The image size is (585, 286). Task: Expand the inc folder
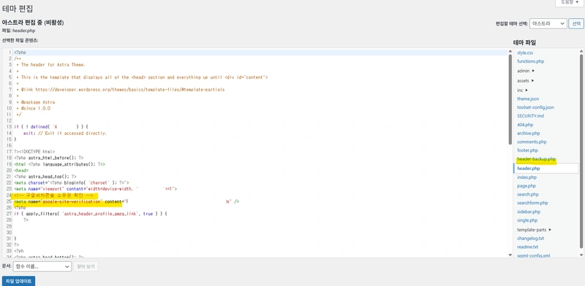tap(522, 90)
